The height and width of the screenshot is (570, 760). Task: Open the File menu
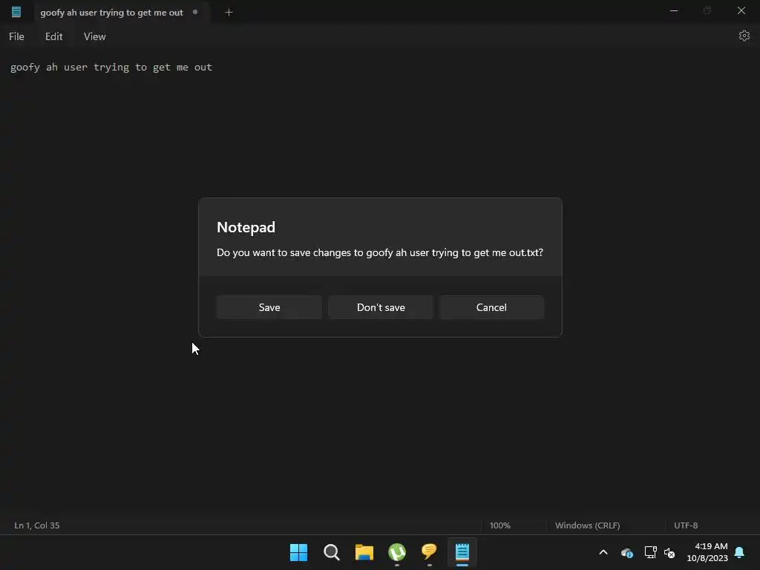[x=16, y=36]
